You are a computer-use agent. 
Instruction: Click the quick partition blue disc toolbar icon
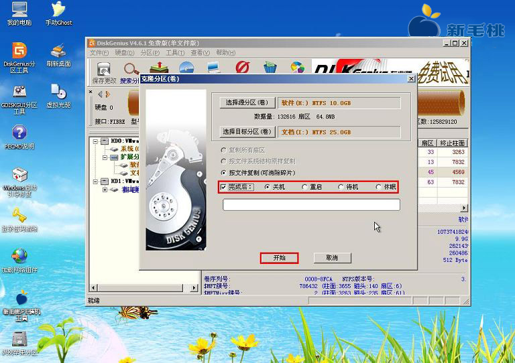point(186,67)
